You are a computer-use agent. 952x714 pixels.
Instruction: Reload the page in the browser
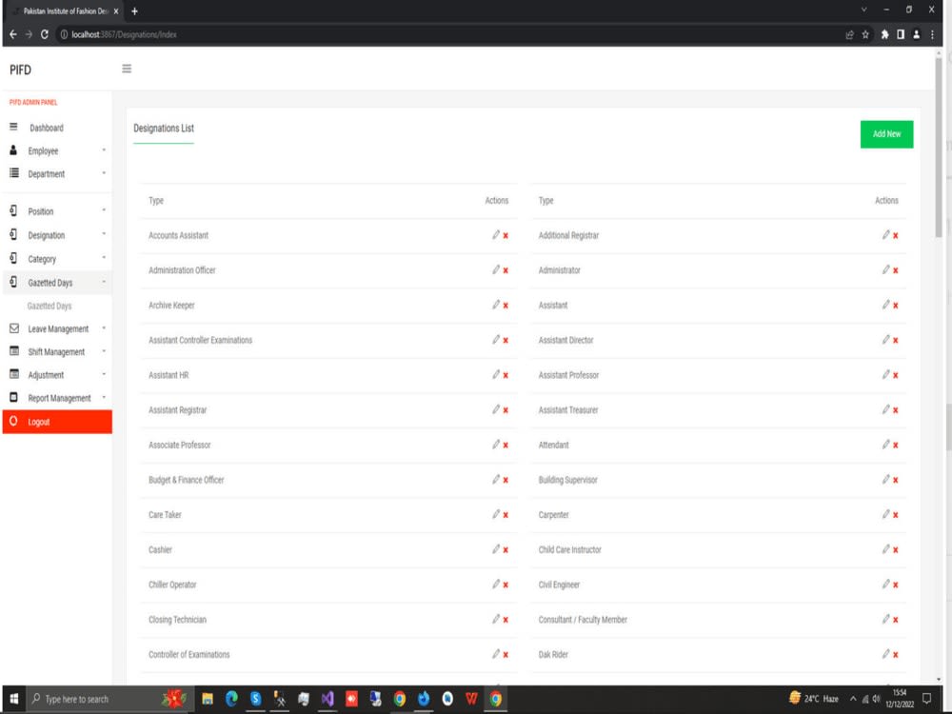pyautogui.click(x=45, y=34)
